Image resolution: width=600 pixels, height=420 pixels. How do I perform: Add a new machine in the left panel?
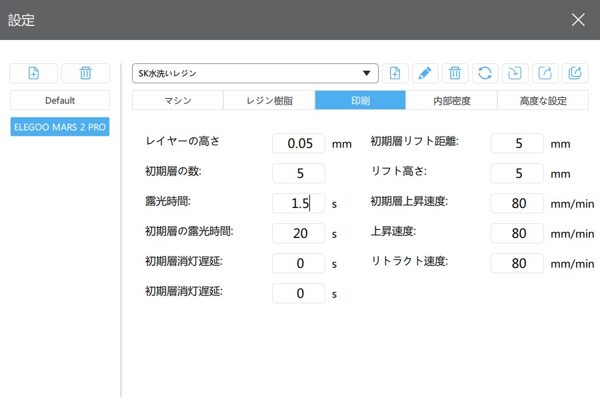tap(34, 73)
